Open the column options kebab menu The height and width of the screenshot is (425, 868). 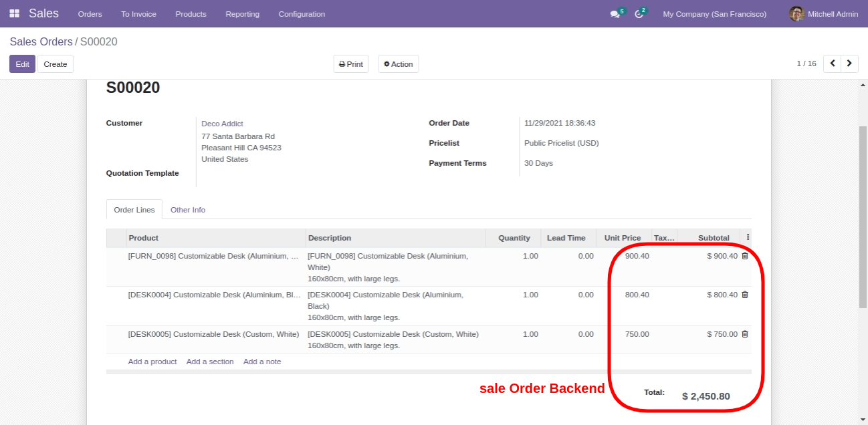(748, 237)
